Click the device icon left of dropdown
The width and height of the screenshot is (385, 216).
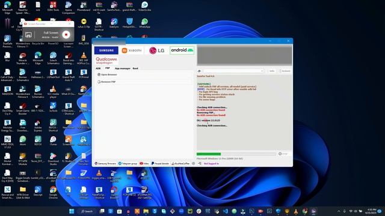tap(199, 71)
